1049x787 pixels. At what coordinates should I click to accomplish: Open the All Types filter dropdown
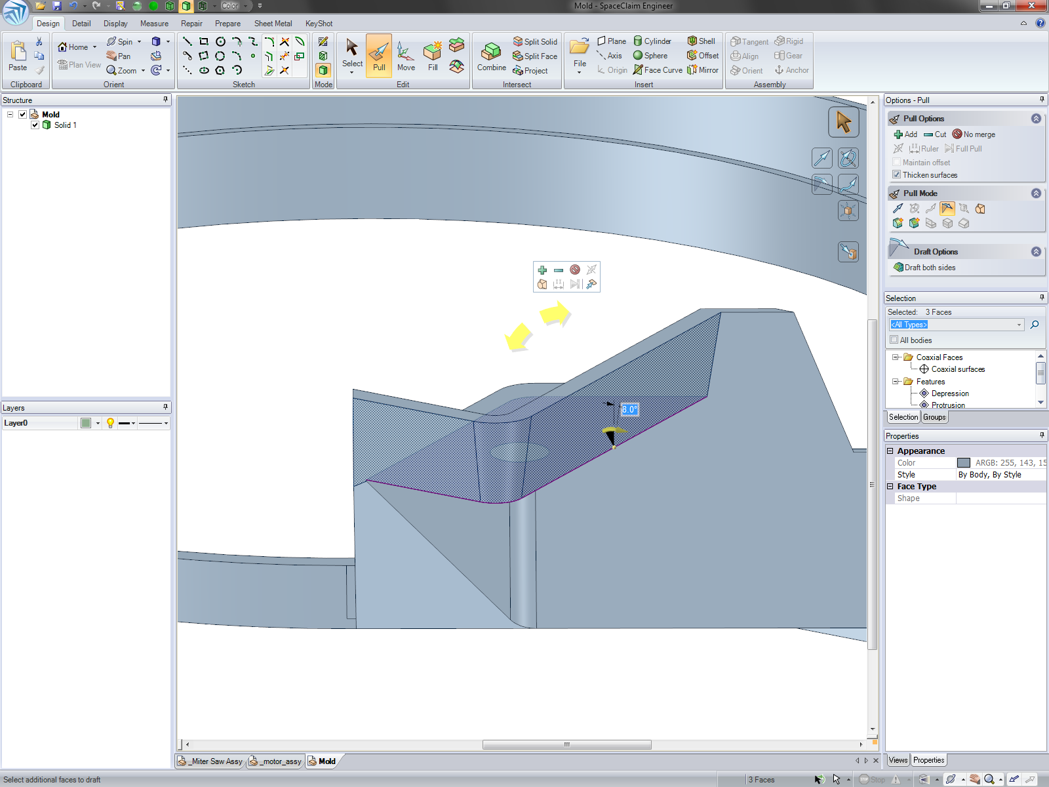1019,325
